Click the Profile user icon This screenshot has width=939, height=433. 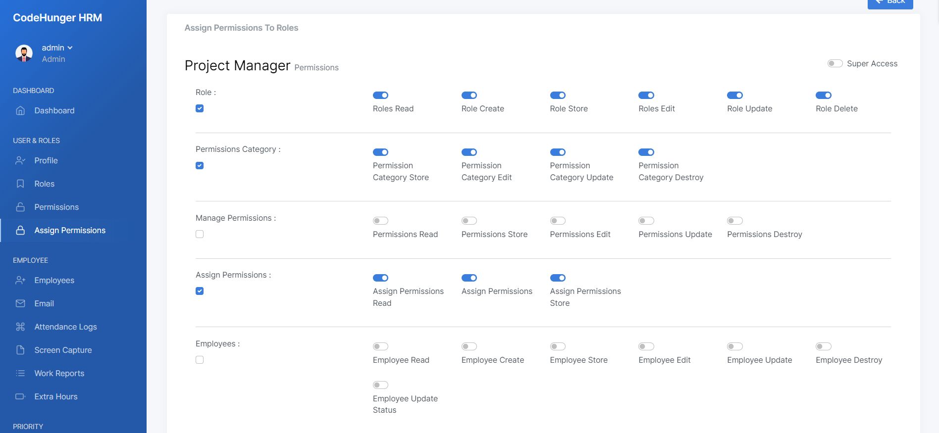click(20, 160)
